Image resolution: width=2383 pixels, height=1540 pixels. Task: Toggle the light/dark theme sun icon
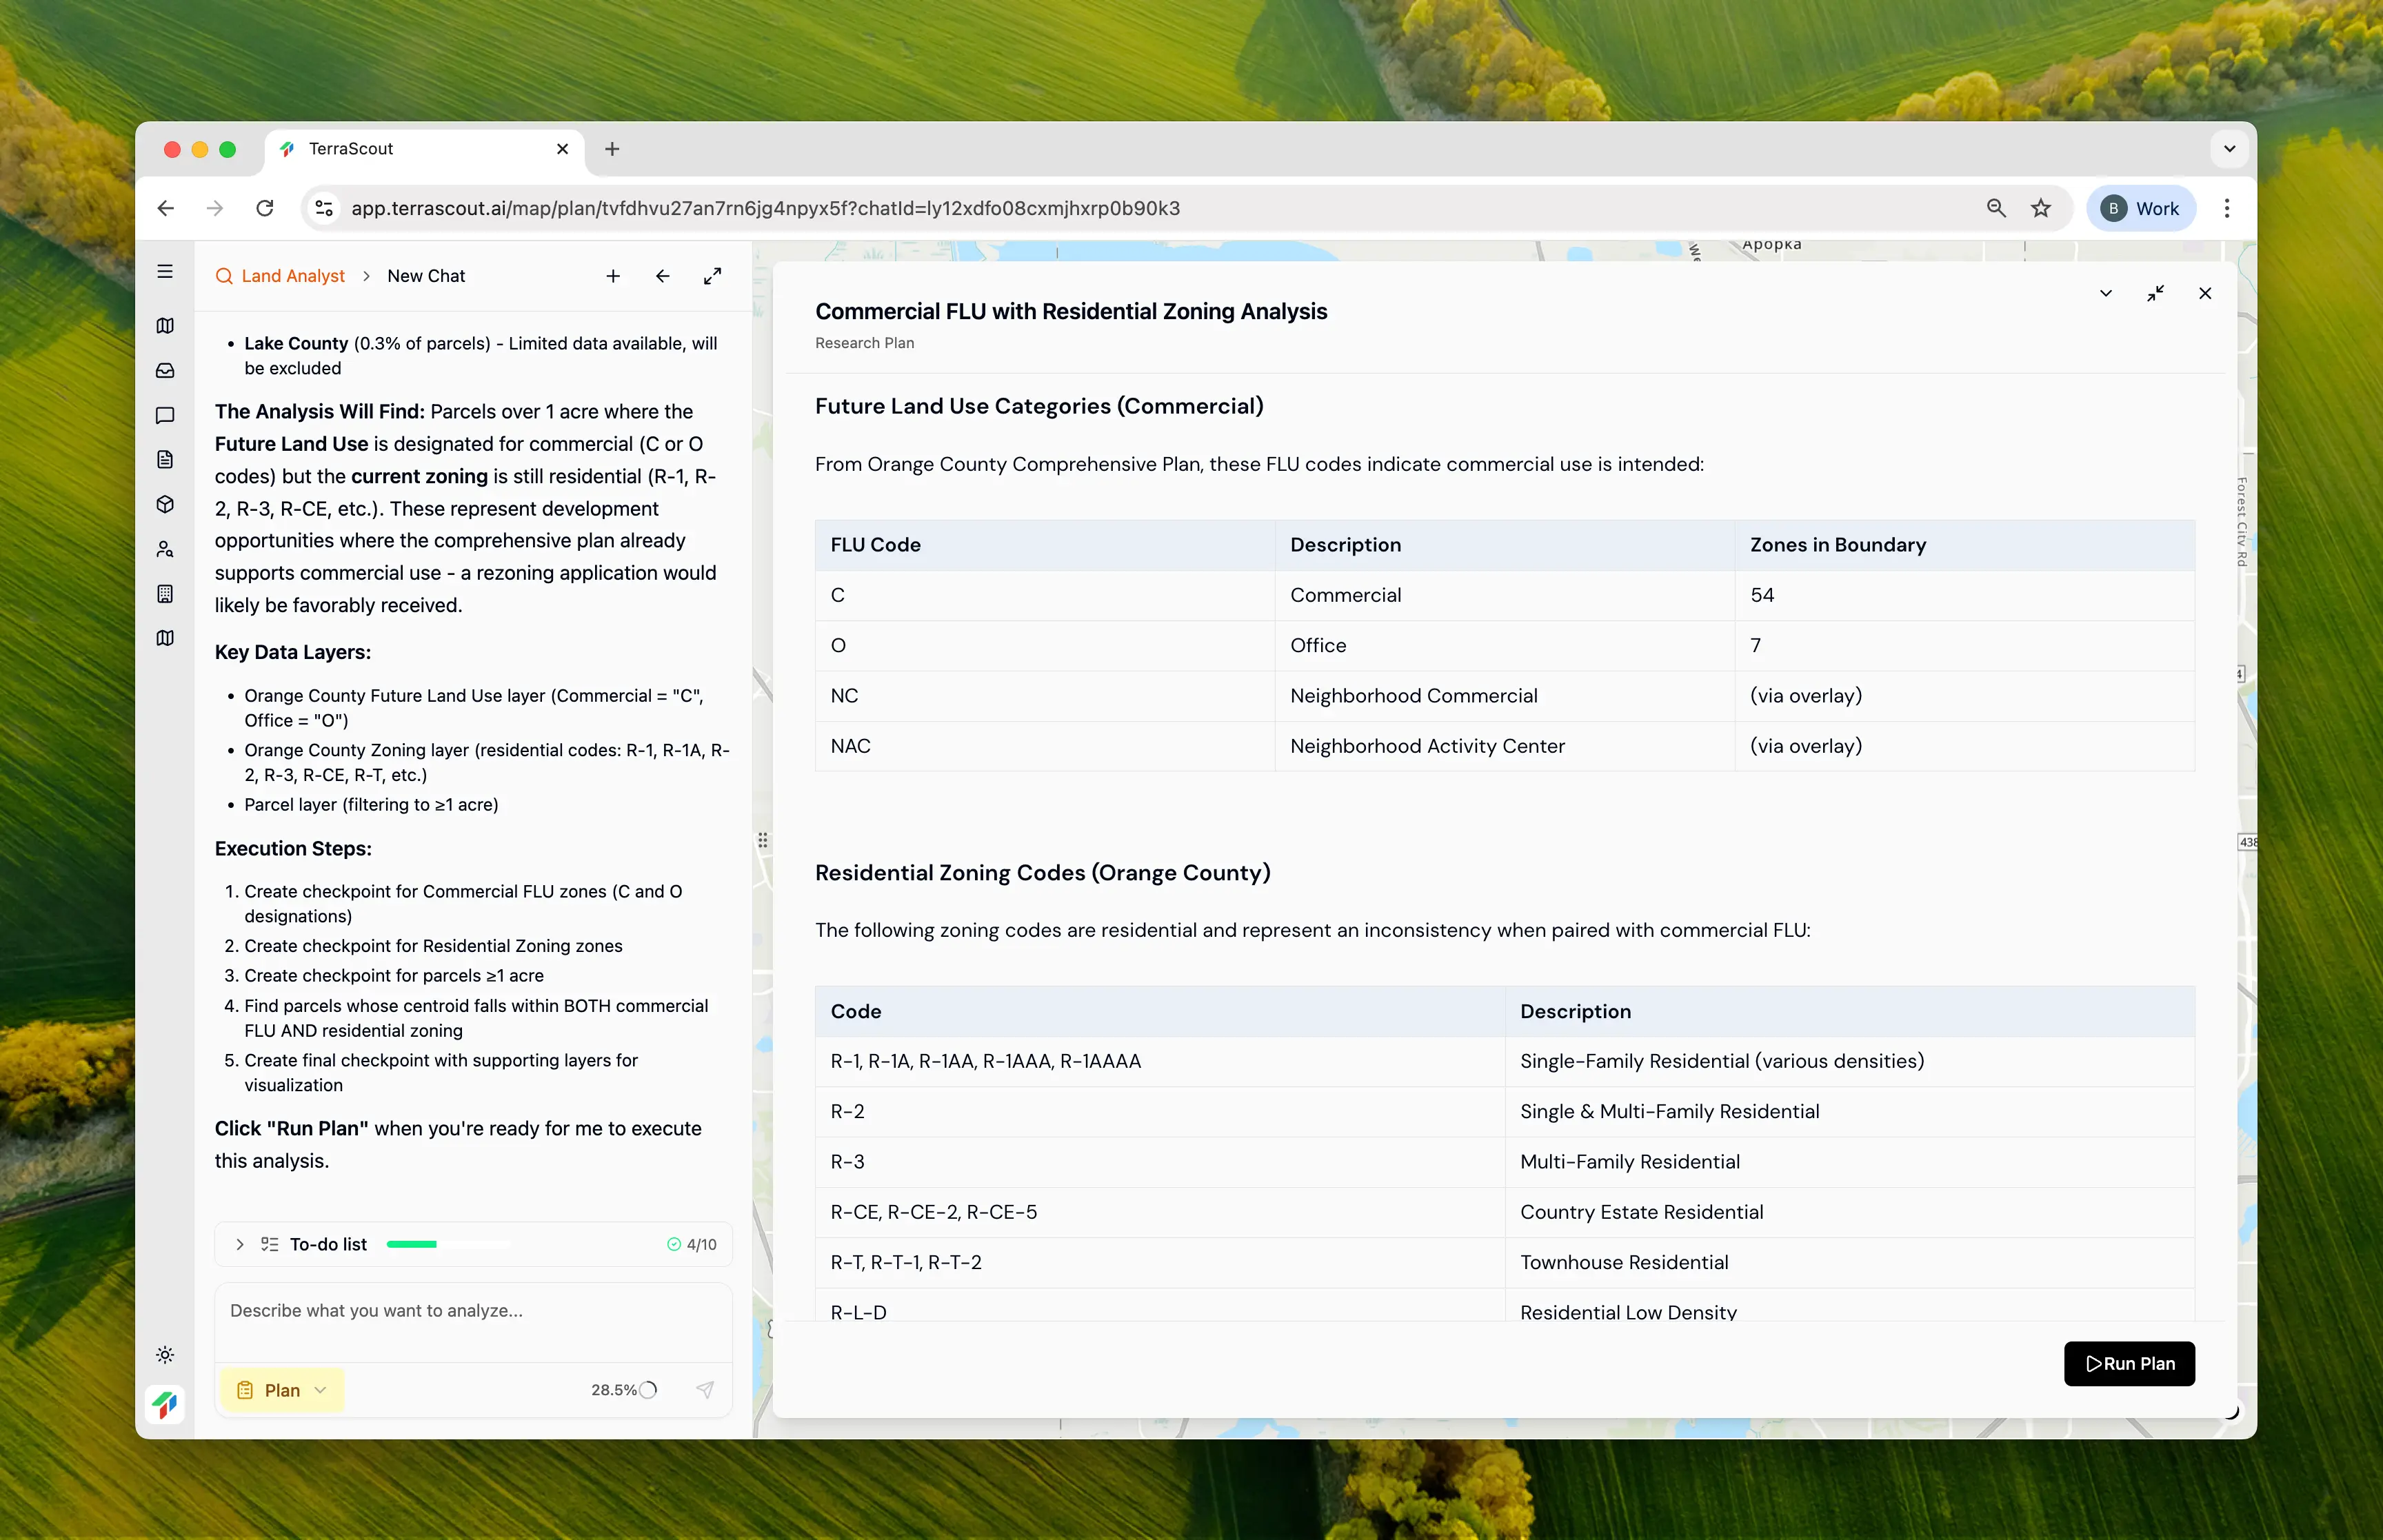click(165, 1355)
